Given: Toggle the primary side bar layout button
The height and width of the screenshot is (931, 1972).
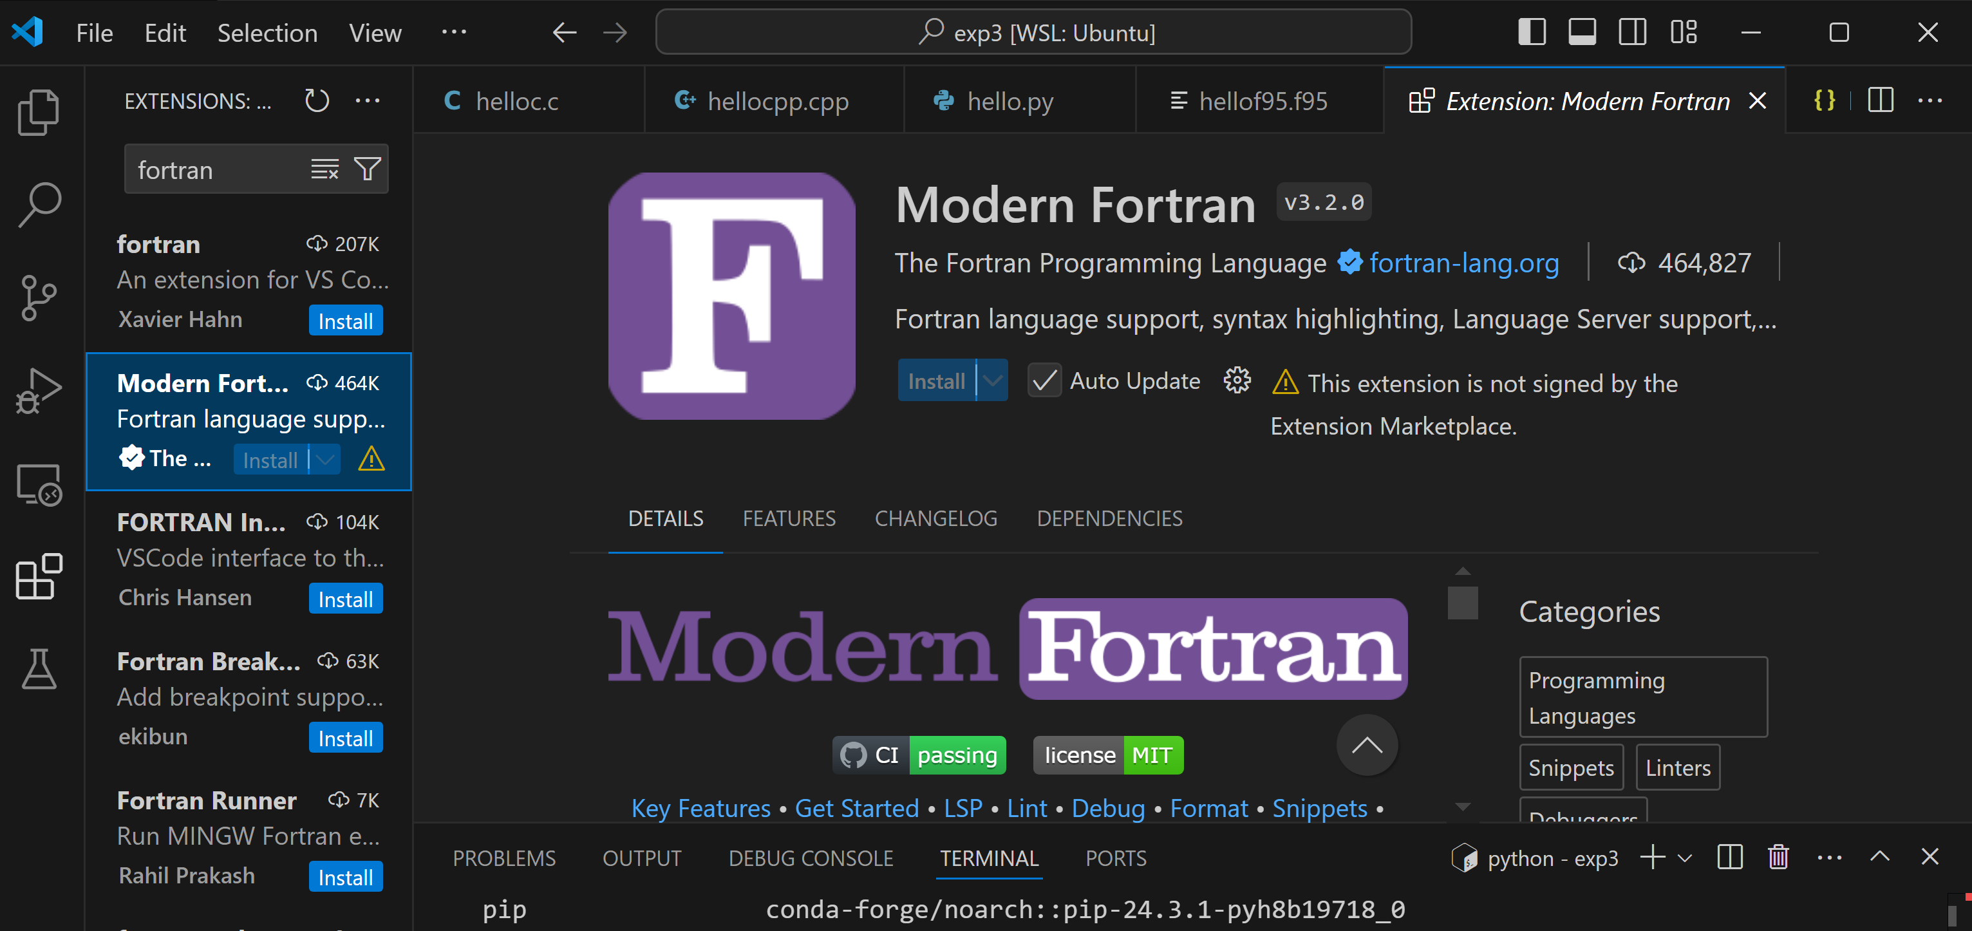Looking at the screenshot, I should pos(1532,33).
